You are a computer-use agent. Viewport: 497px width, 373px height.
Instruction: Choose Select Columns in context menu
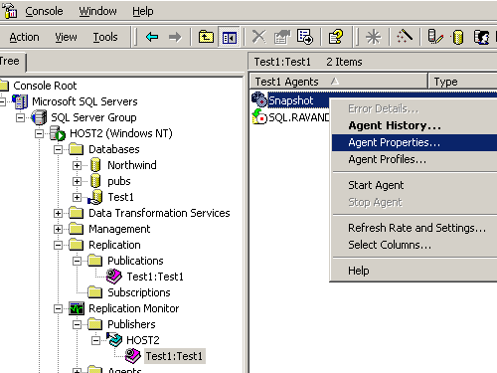414,245
